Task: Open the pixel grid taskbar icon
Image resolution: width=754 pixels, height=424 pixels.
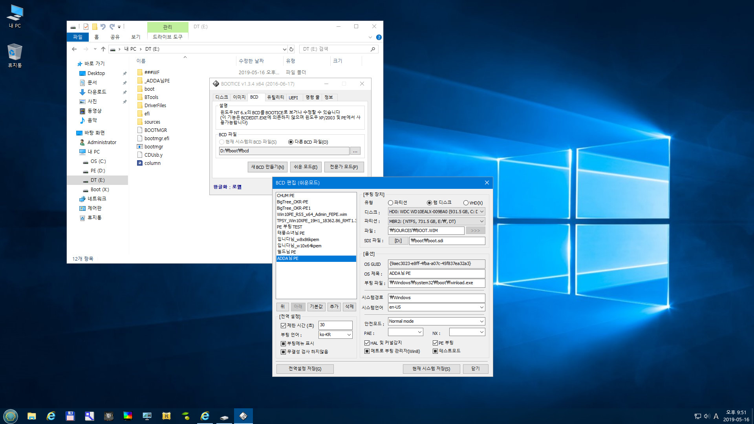Action: 90,416
